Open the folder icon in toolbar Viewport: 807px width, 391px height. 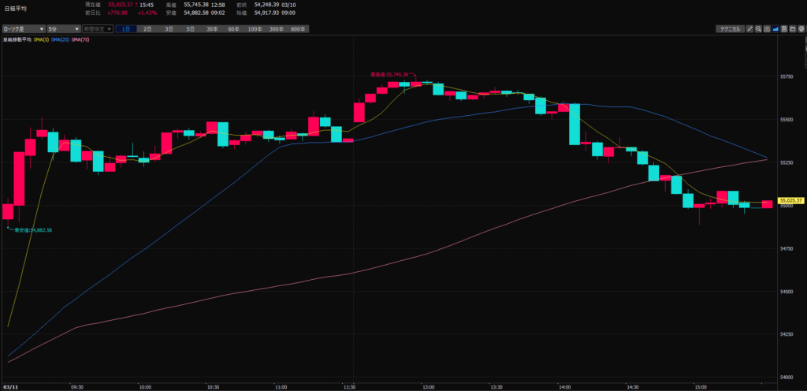click(792, 28)
